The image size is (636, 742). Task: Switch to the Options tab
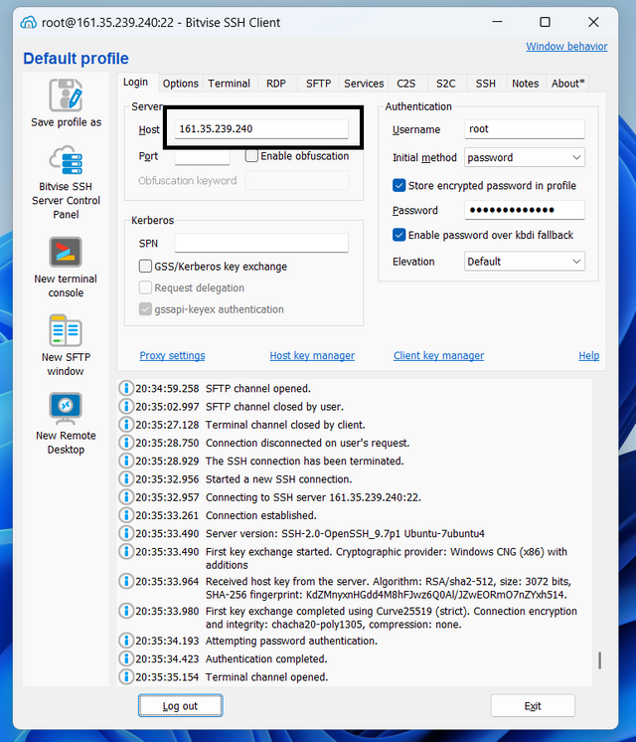click(180, 84)
